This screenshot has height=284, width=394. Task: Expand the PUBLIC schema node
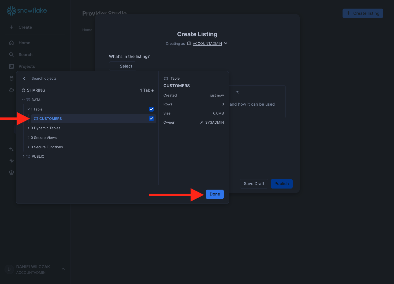click(x=23, y=156)
